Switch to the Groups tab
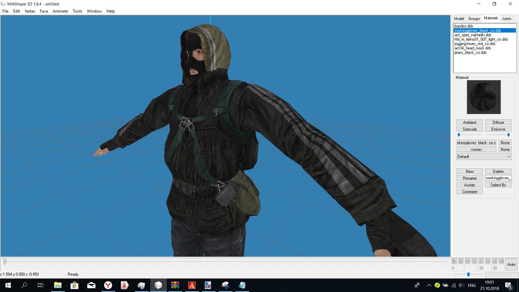 click(474, 19)
